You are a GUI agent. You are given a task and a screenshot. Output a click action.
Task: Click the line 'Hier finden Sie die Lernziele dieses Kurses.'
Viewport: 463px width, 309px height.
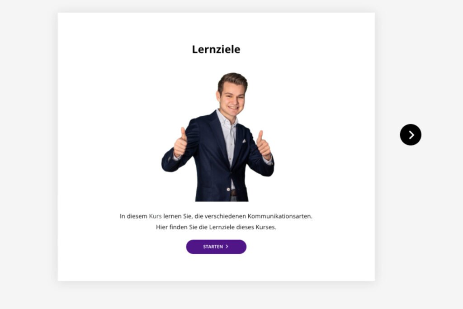216,227
